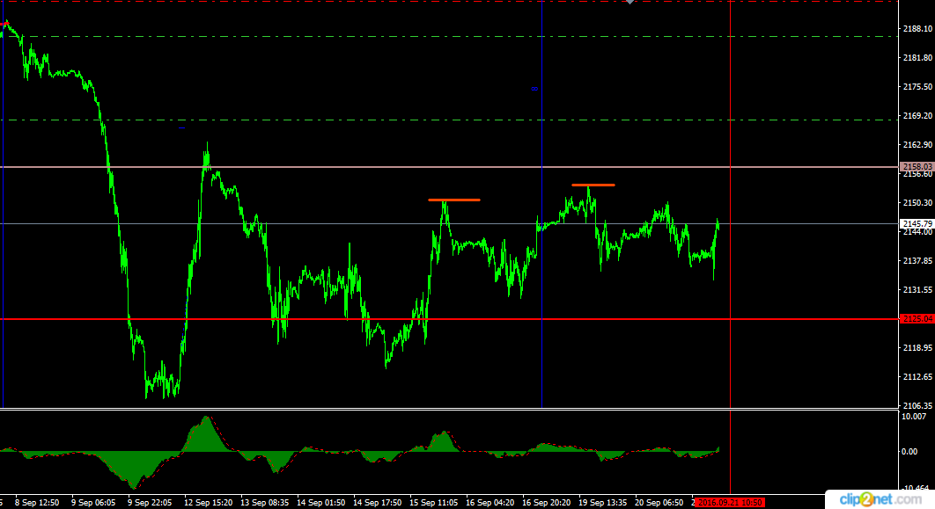Click the red 2125.04 price level label
Screen dimensions: 935x509
click(917, 319)
